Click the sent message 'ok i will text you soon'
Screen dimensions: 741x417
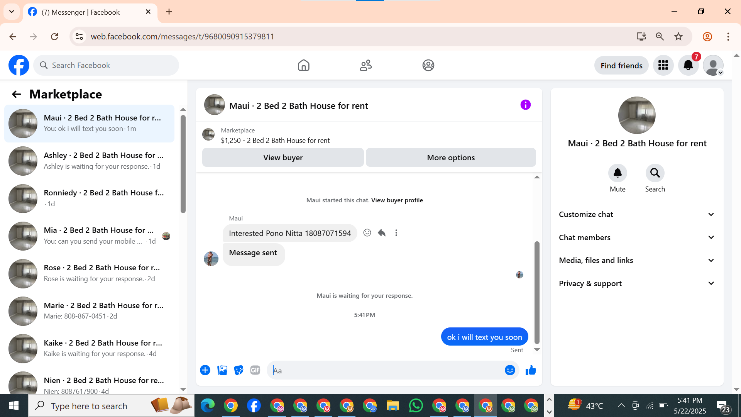484,337
